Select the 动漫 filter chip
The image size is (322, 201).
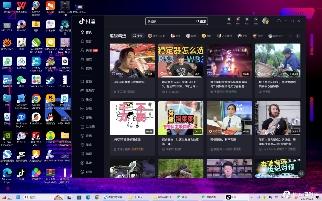coord(191,36)
